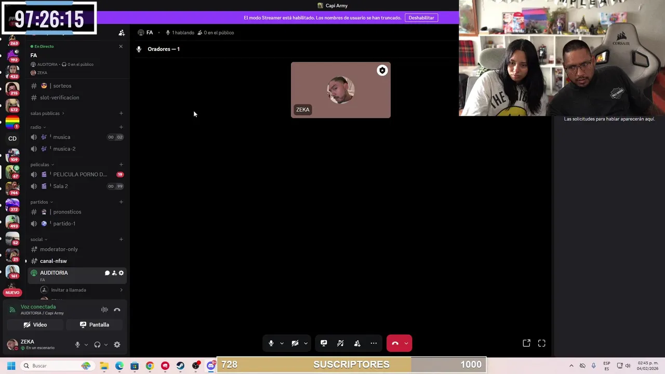This screenshot has height=374, width=665.
Task: Click the crossed music note icon
Action: click(x=340, y=343)
